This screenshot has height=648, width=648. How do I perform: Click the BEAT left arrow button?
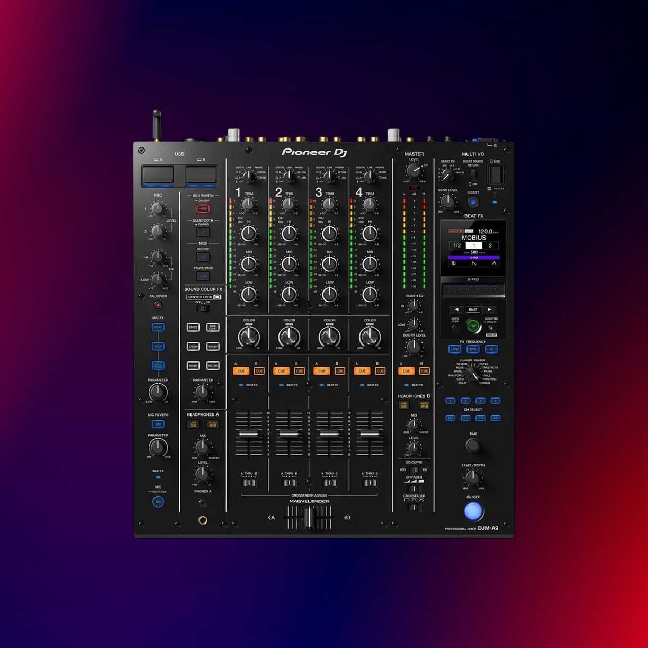pos(456,309)
